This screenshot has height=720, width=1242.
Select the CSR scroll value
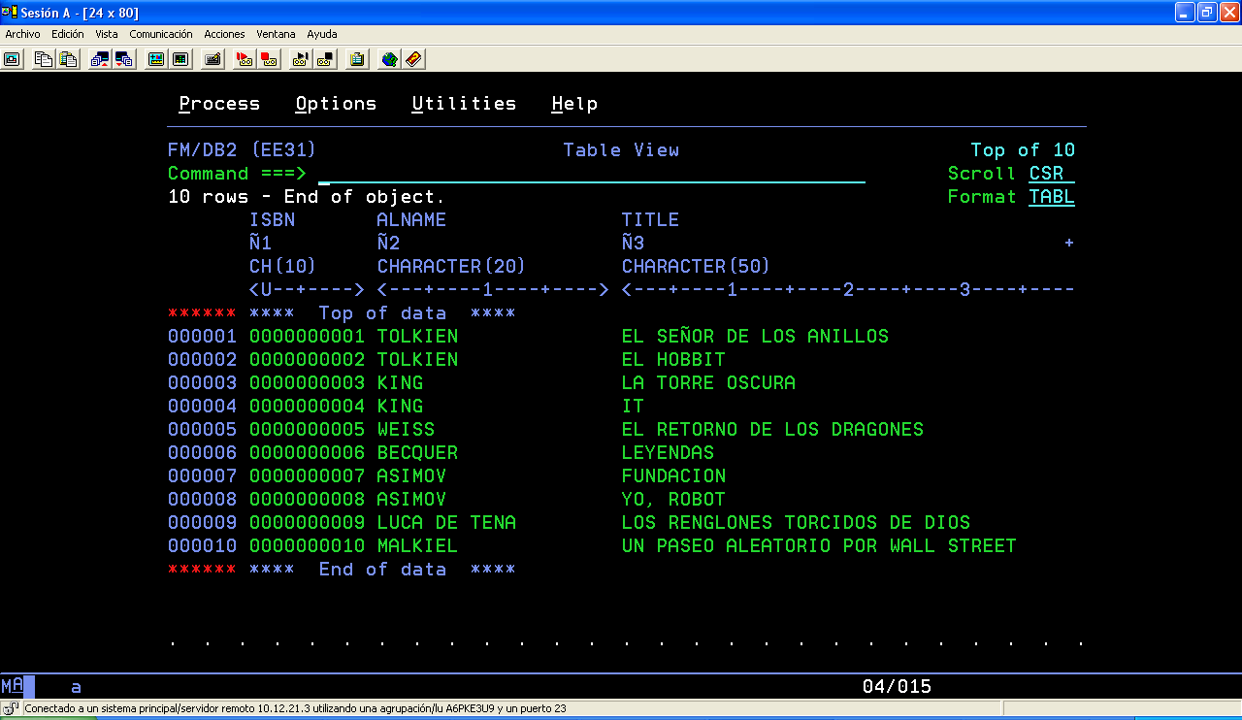pyautogui.click(x=1053, y=173)
